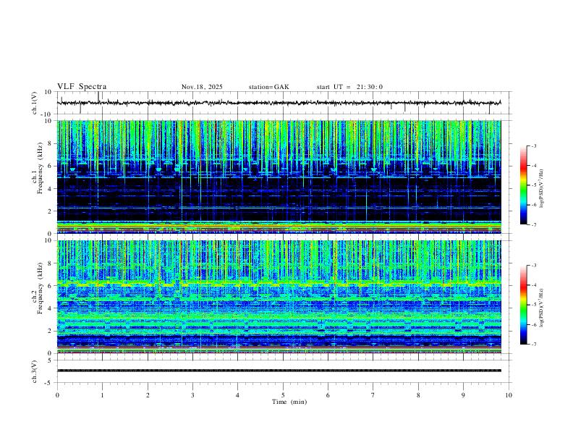
Task: Click the "5" tick on the time axis
Action: pos(283,395)
